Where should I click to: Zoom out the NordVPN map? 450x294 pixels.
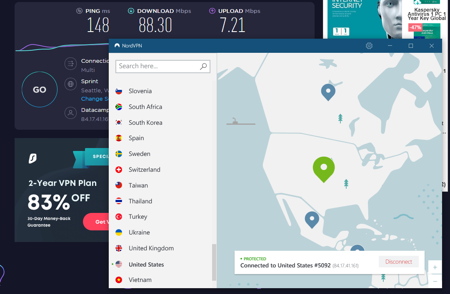[435, 282]
